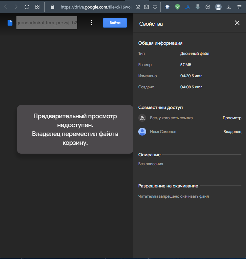Reload the page with the refresh icon
The width and height of the screenshot is (246, 259).
coord(27,7)
